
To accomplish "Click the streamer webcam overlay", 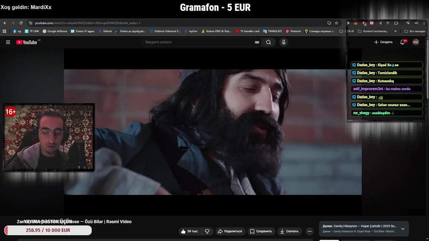I will click(49, 137).
